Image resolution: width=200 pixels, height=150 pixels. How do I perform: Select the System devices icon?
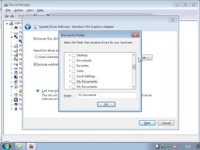tap(16, 104)
